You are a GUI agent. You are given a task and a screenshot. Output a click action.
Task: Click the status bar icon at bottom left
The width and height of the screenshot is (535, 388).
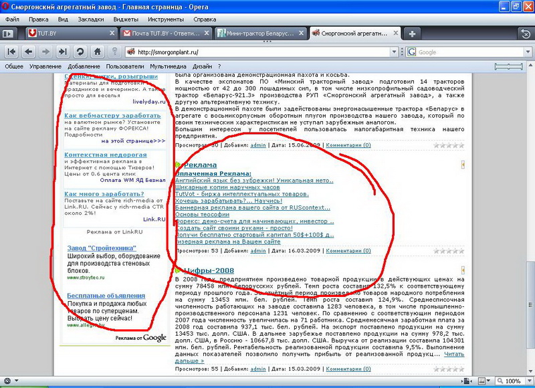[x=7, y=381]
